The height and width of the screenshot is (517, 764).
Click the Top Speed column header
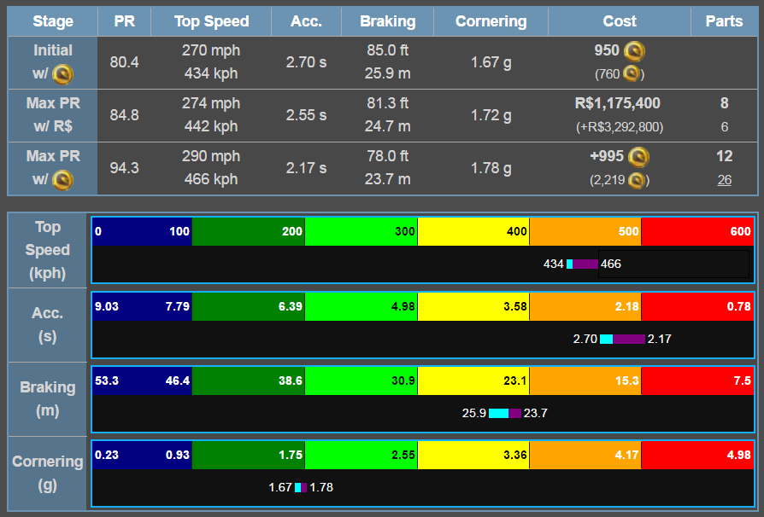pyautogui.click(x=211, y=21)
